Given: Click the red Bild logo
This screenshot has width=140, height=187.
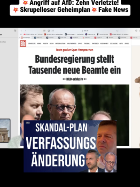Looking at the screenshot, I should pos(23,44).
